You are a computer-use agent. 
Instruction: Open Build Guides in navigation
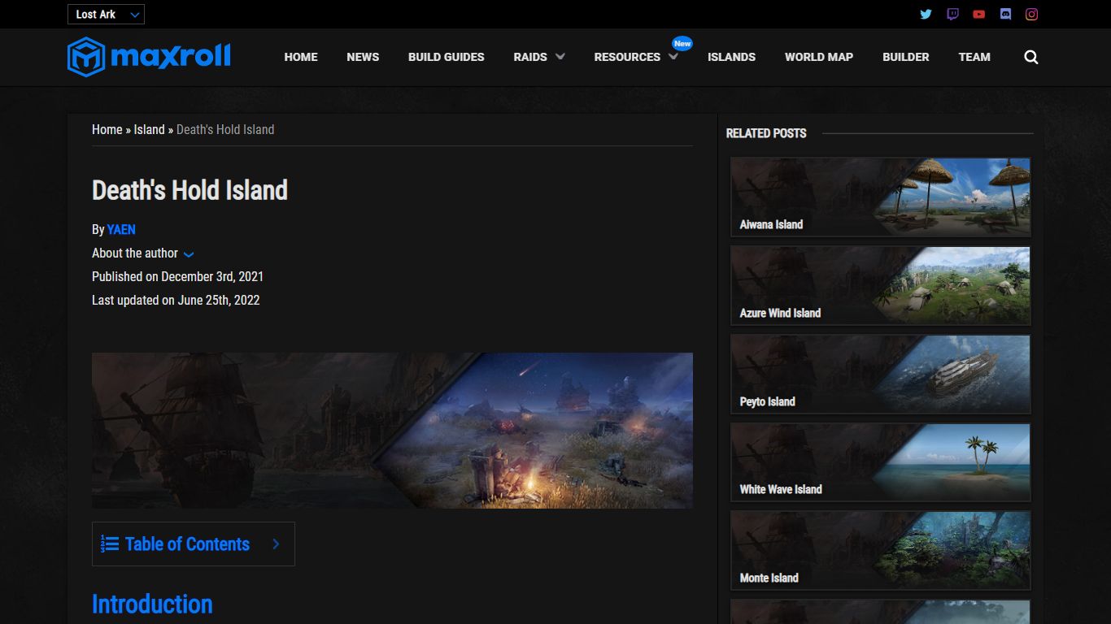tap(446, 57)
